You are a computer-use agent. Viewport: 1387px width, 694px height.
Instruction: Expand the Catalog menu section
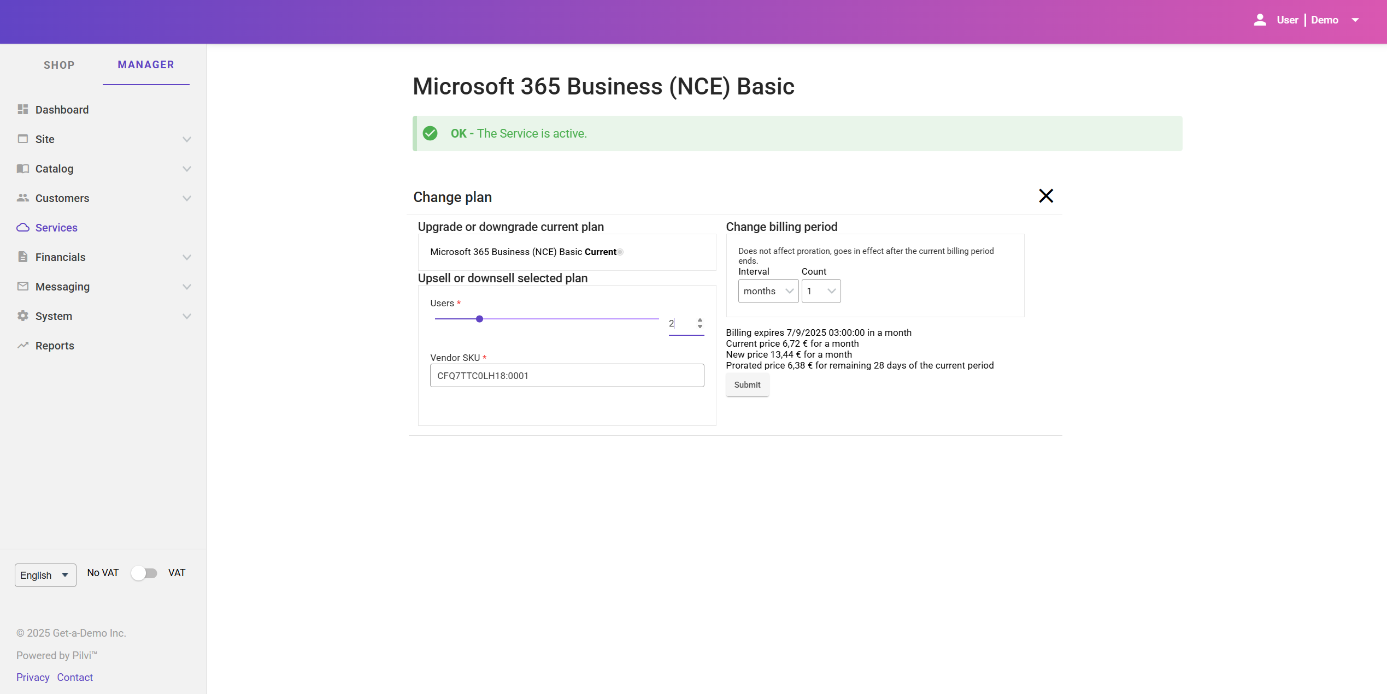(x=186, y=169)
